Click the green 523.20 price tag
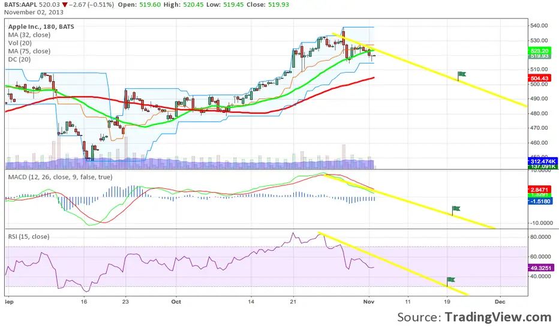 point(539,52)
